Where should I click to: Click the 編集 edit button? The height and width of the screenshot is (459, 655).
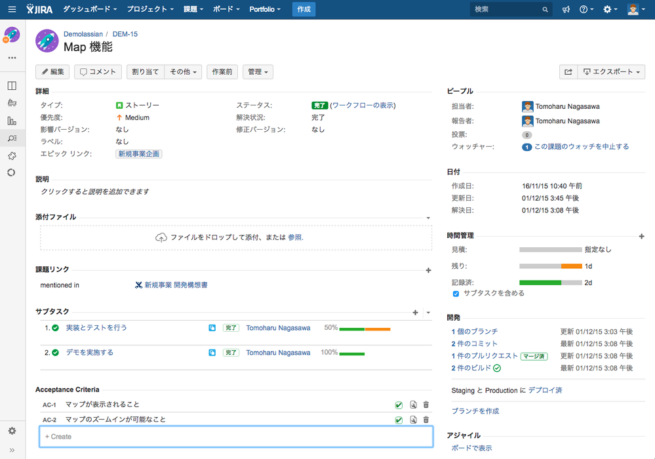coord(52,72)
